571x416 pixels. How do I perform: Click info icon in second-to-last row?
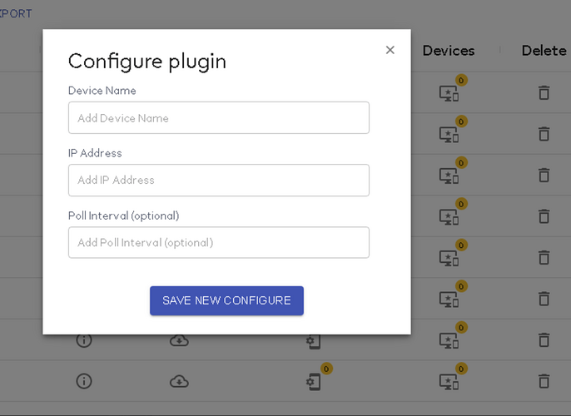(84, 340)
